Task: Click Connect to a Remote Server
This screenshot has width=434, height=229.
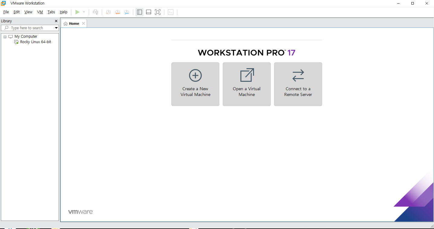Action: (298, 84)
